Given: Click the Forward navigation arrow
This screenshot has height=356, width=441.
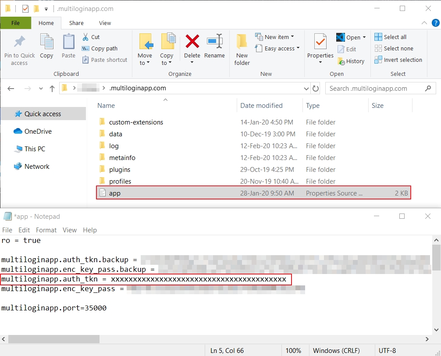Looking at the screenshot, I should click(x=28, y=89).
